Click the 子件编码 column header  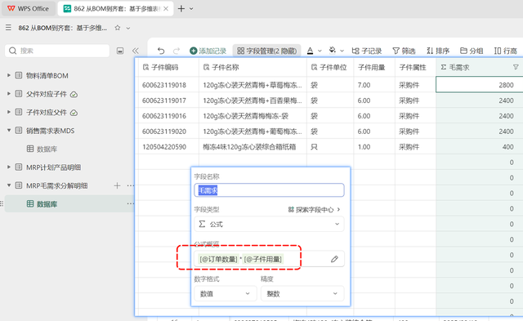pyautogui.click(x=169, y=67)
